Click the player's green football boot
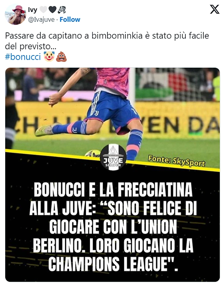The image size is (224, 286). coord(44,130)
